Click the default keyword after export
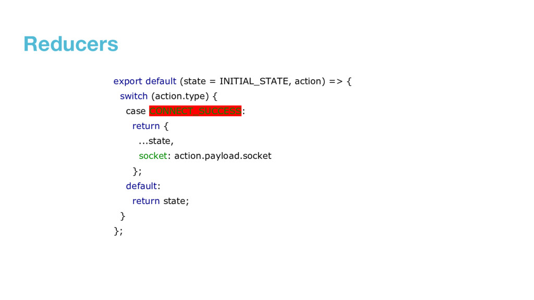 (x=161, y=81)
